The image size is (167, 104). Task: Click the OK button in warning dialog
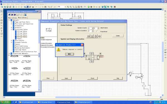pos(69,54)
